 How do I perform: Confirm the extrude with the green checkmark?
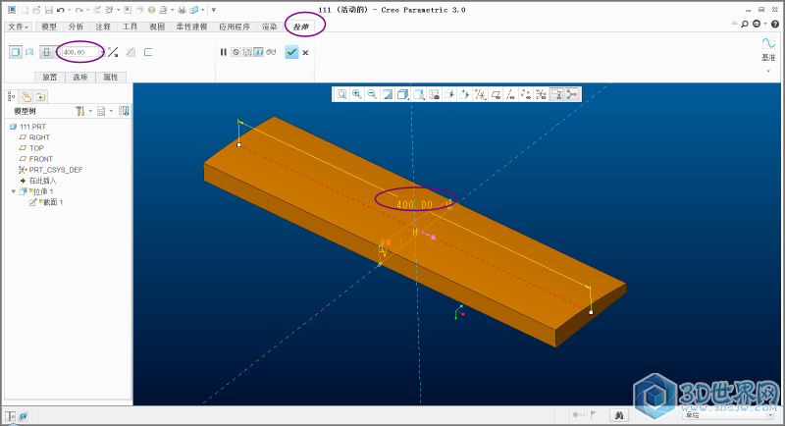click(291, 52)
